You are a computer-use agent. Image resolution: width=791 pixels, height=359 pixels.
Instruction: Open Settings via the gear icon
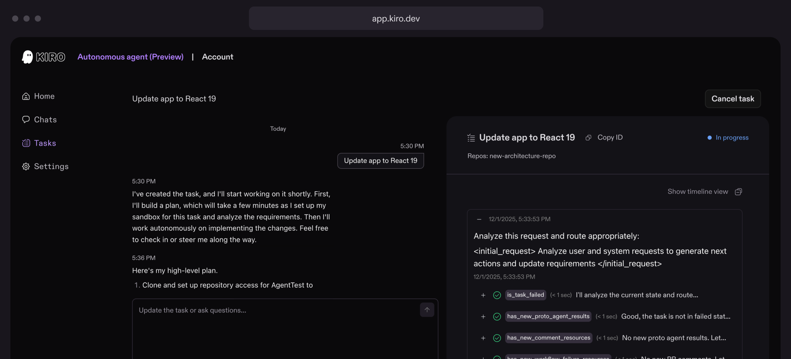click(26, 166)
